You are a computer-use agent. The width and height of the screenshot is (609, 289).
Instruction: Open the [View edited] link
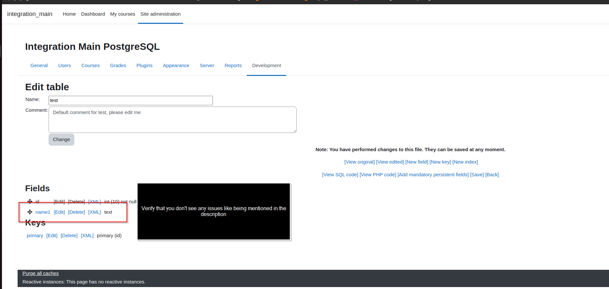(x=390, y=162)
